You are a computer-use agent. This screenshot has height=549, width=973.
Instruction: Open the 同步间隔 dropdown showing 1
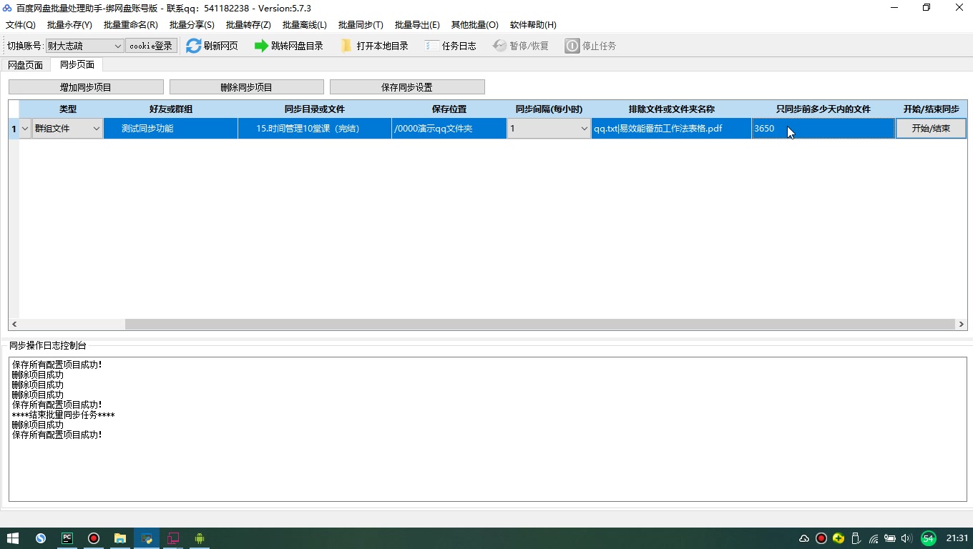pyautogui.click(x=549, y=129)
